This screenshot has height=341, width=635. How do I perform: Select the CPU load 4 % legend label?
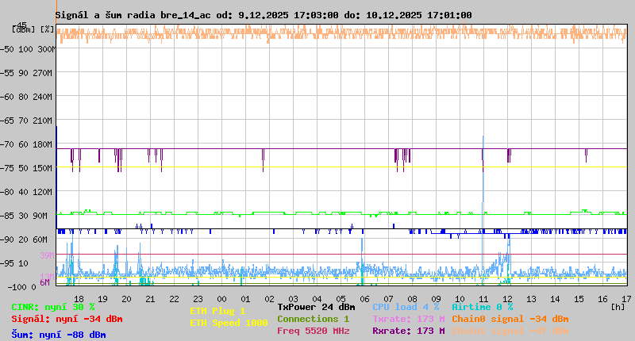coord(406,307)
